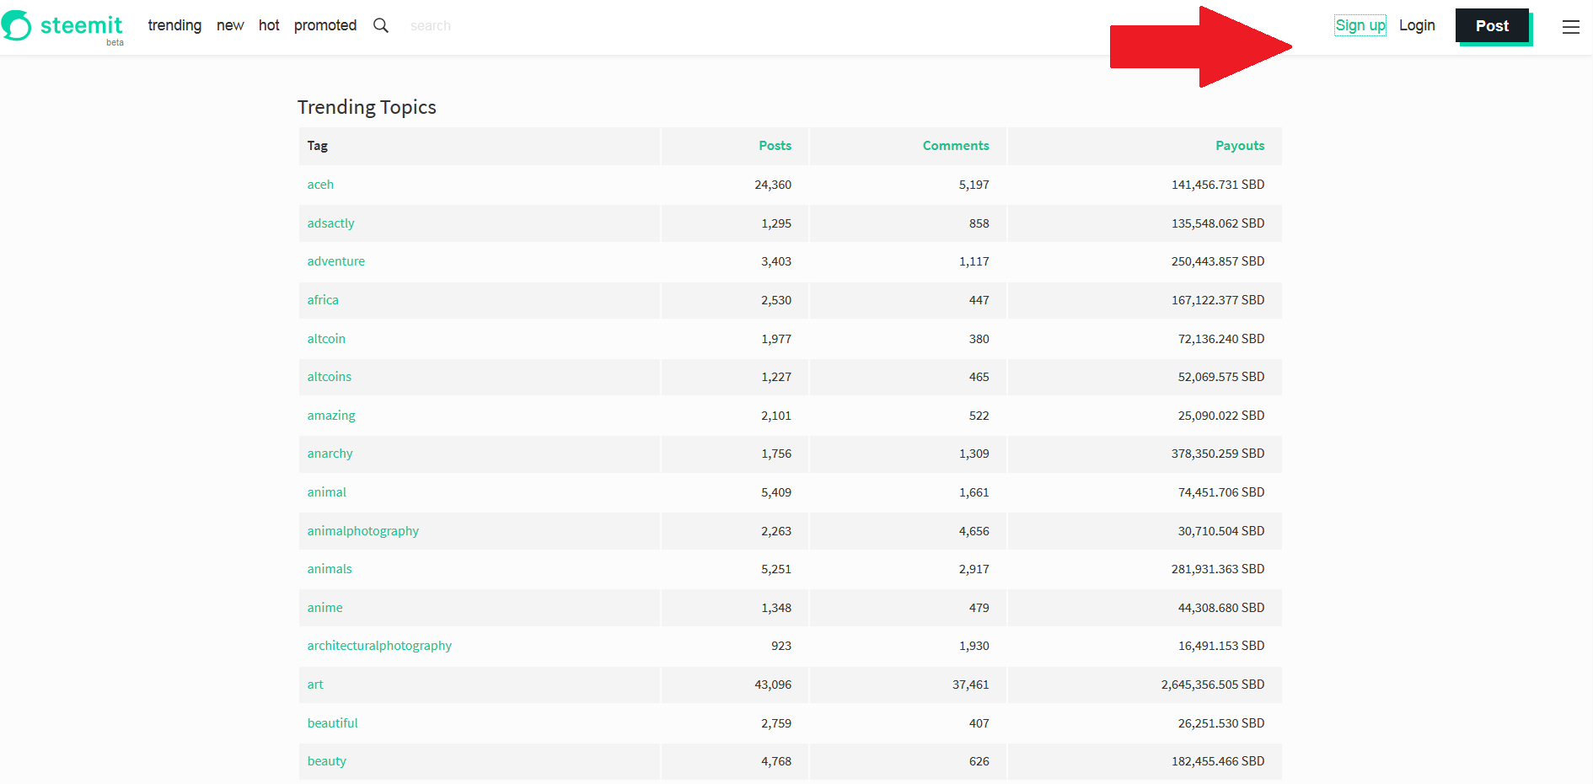This screenshot has height=784, width=1593.
Task: Select payout 2,645,356.505 SBD for art
Action: [1213, 685]
